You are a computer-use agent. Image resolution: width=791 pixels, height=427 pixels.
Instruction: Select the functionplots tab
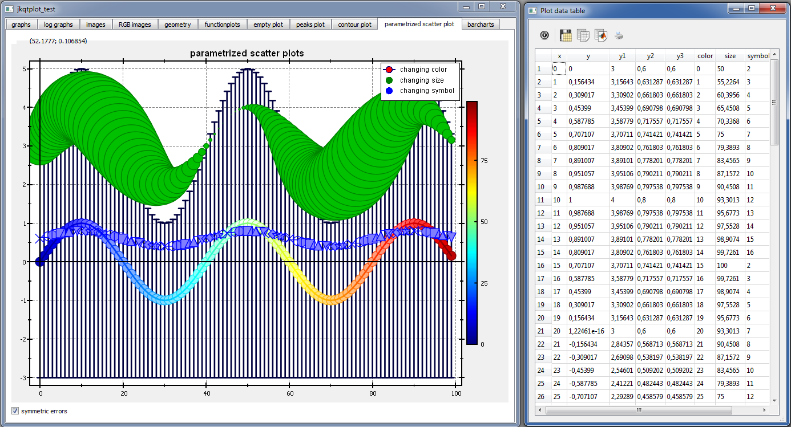coord(223,25)
